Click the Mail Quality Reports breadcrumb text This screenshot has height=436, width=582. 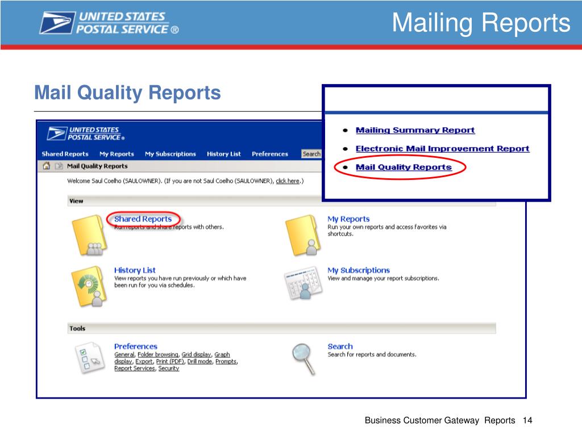(97, 166)
